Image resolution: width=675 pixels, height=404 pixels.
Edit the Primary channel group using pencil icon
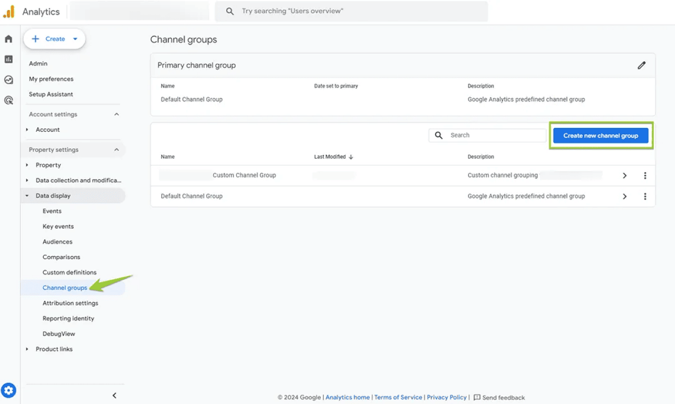click(x=641, y=65)
